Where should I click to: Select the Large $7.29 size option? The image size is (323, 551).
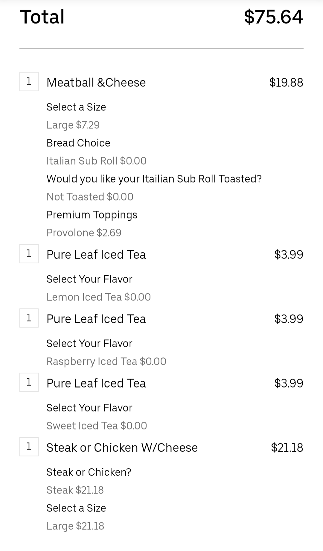click(73, 125)
